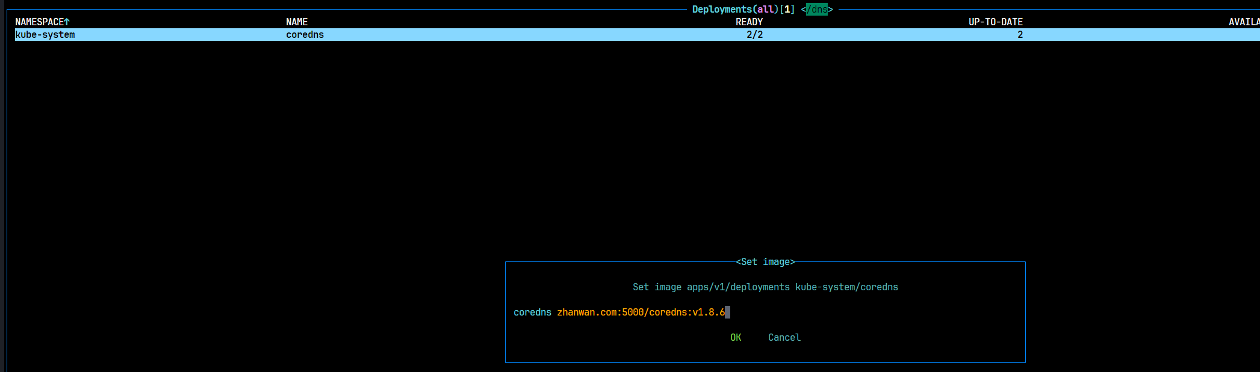The height and width of the screenshot is (372, 1260).
Task: Select the READY column header
Action: tap(749, 22)
